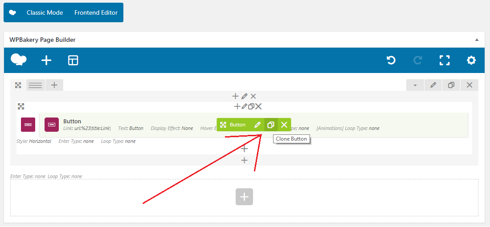
Task: Click the pencil in the green Button toolbar
Action: [257, 125]
